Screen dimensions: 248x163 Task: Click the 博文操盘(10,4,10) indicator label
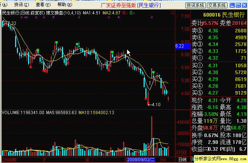(63, 13)
